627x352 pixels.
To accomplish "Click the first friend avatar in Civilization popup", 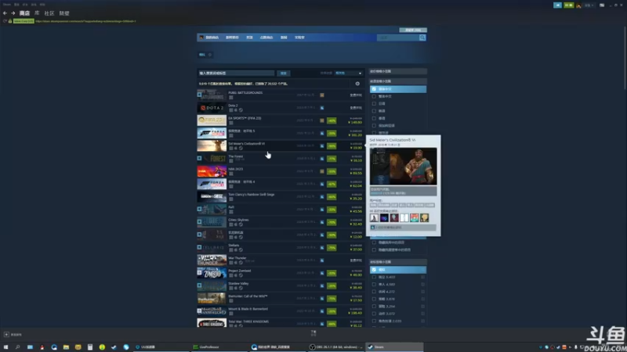I will coord(374,217).
